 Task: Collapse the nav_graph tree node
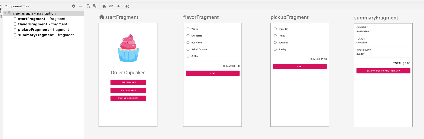tap(5, 13)
